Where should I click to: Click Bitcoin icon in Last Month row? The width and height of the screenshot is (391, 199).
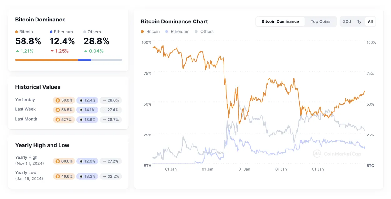(x=58, y=120)
